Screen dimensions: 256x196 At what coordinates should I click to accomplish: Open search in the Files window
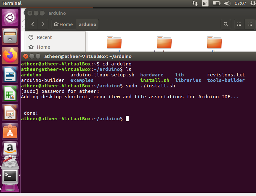(226, 24)
